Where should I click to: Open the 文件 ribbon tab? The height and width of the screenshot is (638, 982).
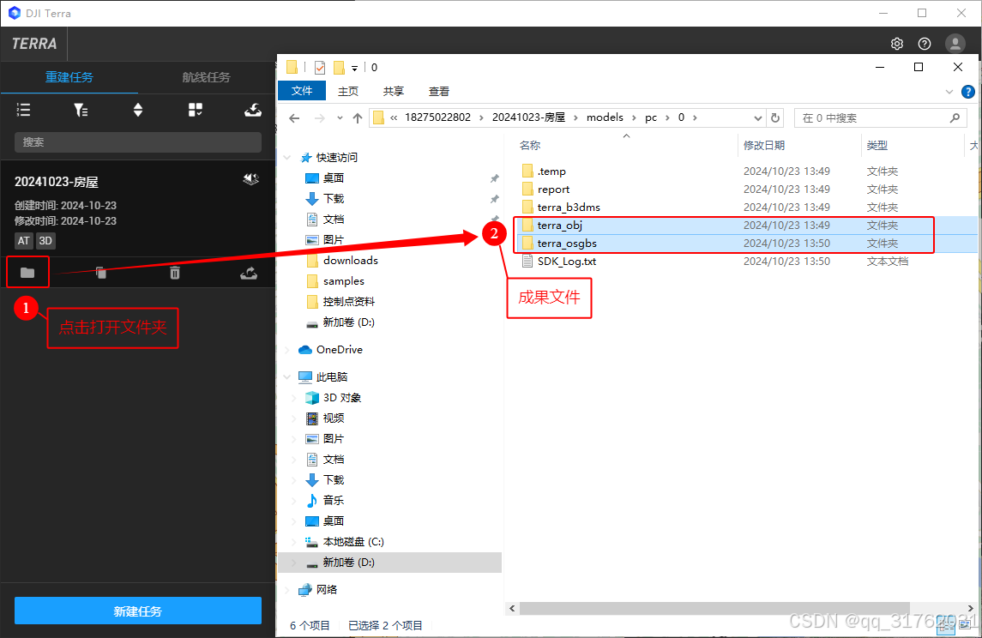tap(302, 91)
